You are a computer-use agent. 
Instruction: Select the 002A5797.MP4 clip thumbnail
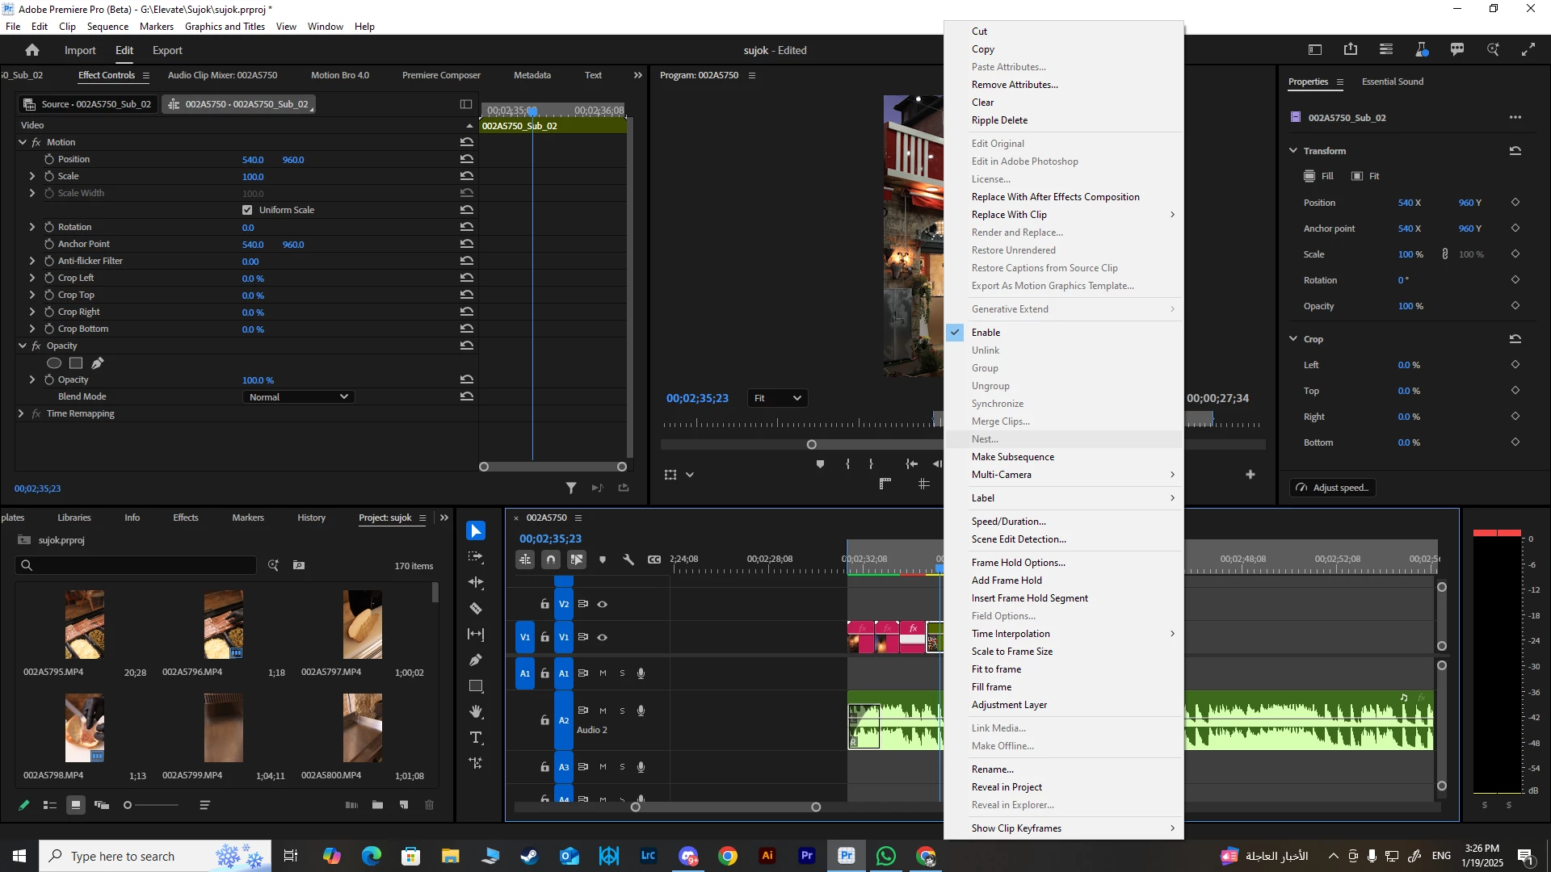coord(362,625)
